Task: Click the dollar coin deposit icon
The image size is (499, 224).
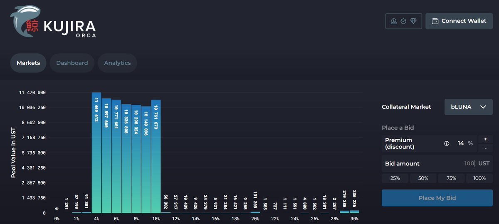Action: tap(393, 21)
